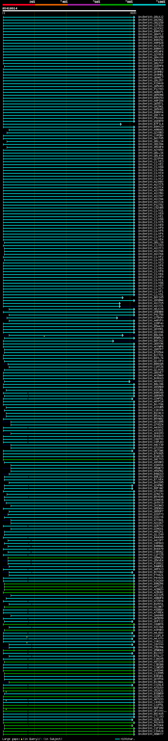Select the UniRef100_A6N1P1 label
168x741 pixels.
pyautogui.click(x=151, y=92)
